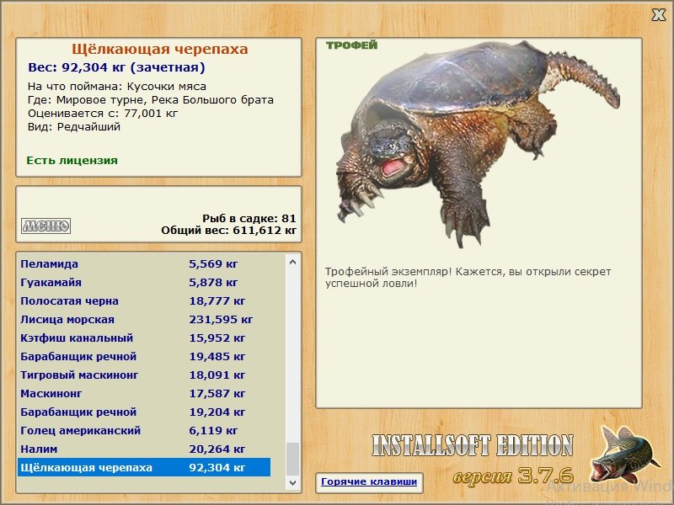Select Полосатая черна fish entry
The height and width of the screenshot is (505, 674).
144,301
